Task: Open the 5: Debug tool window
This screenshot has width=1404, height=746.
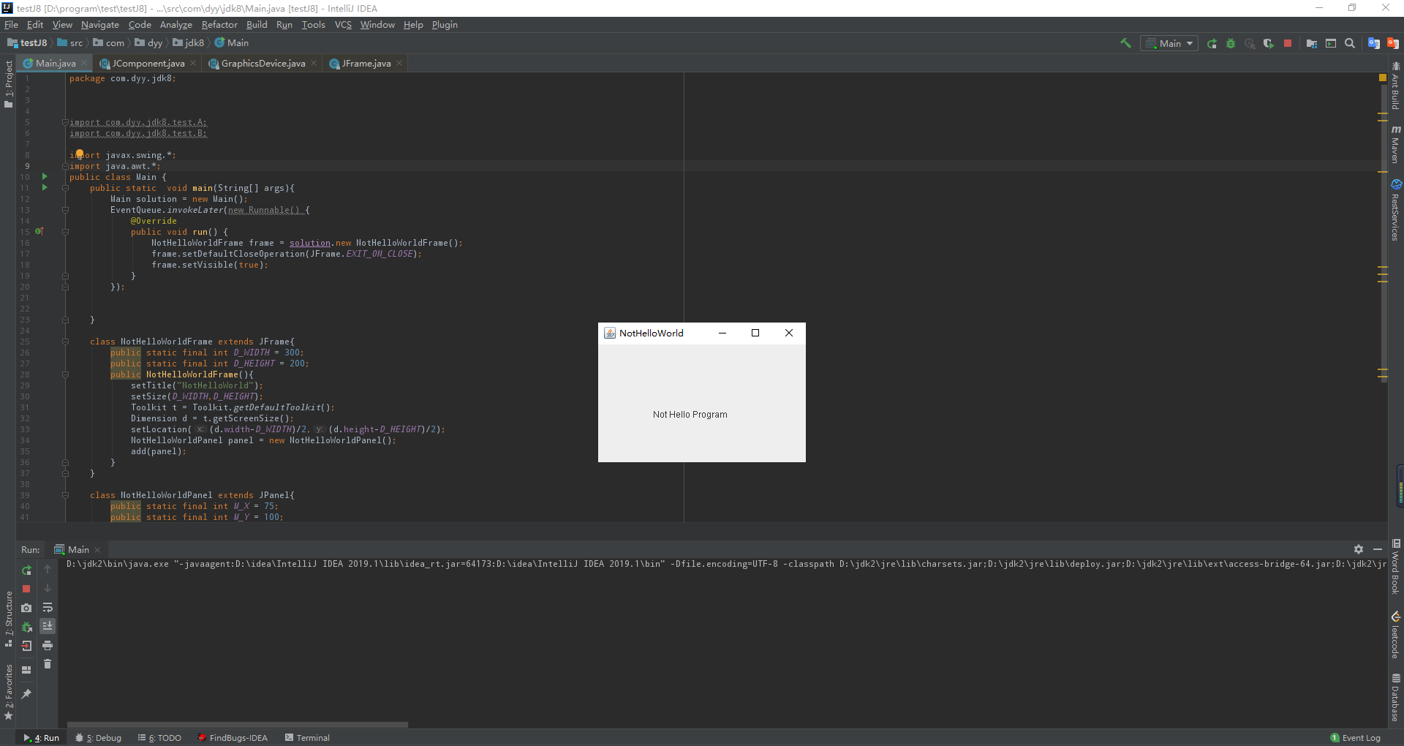Action: click(99, 738)
